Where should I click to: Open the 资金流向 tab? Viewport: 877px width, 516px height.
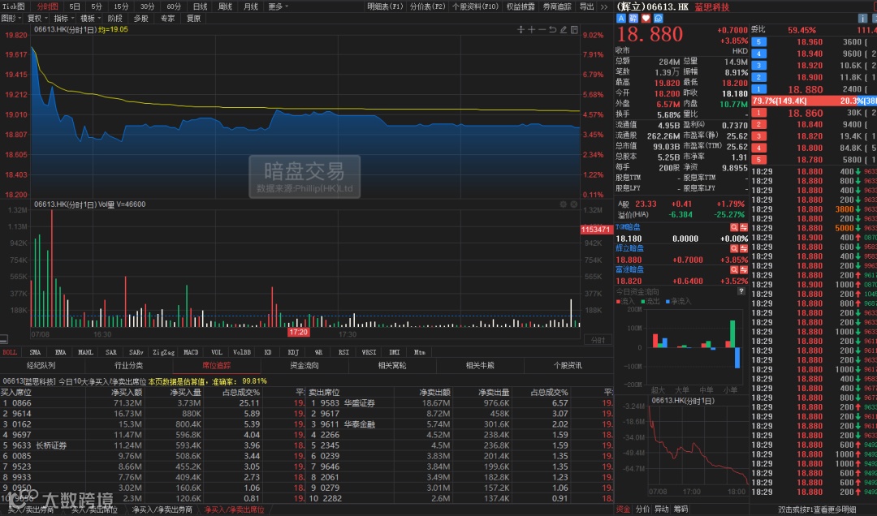pyautogui.click(x=305, y=366)
